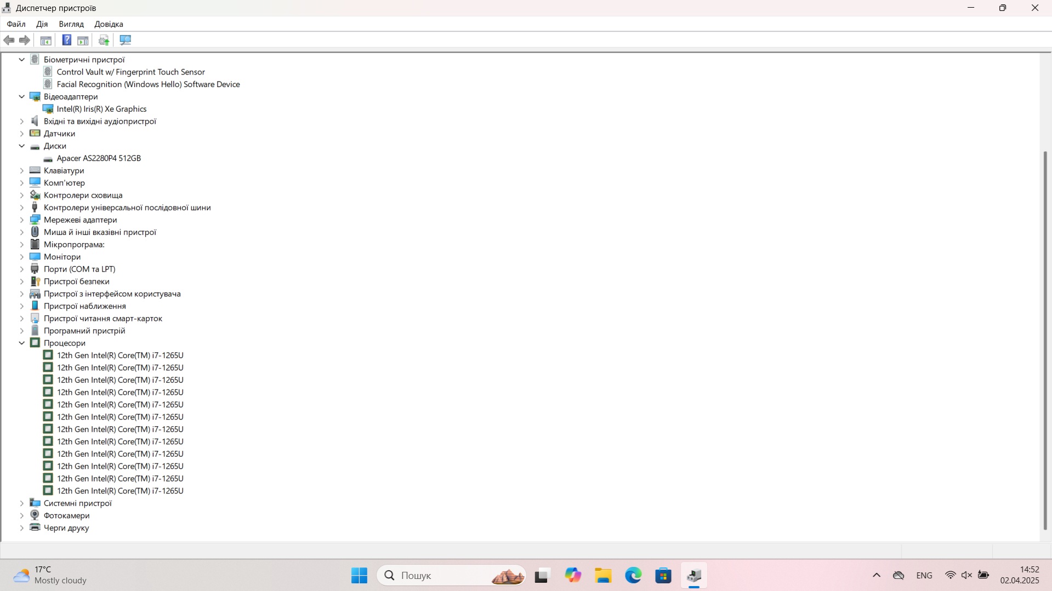Select the last i7-1265U processor entry

point(120,491)
